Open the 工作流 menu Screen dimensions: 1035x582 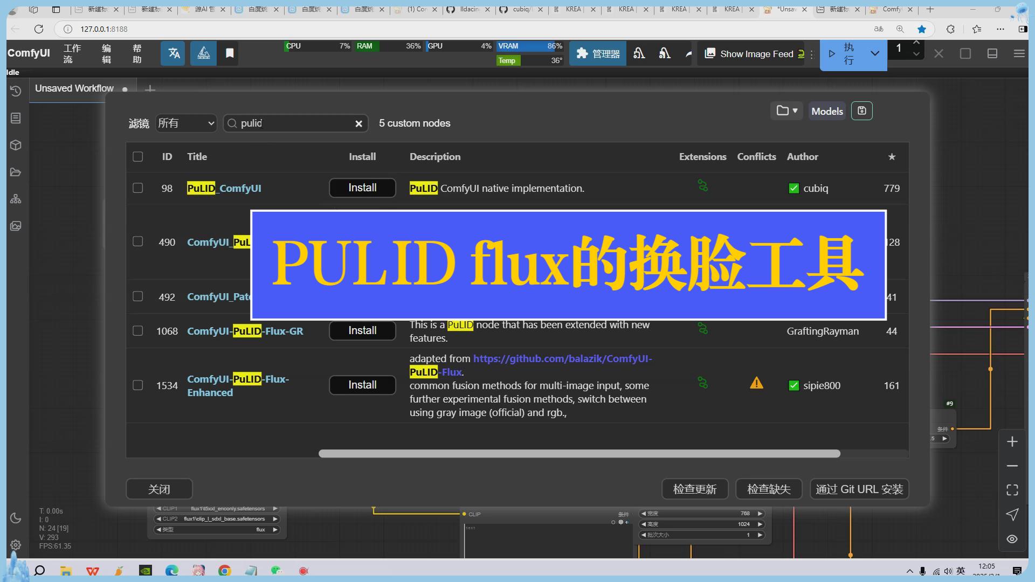pyautogui.click(x=72, y=53)
